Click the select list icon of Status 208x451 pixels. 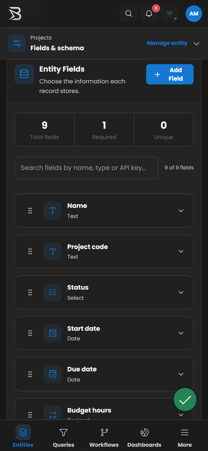coord(53,292)
